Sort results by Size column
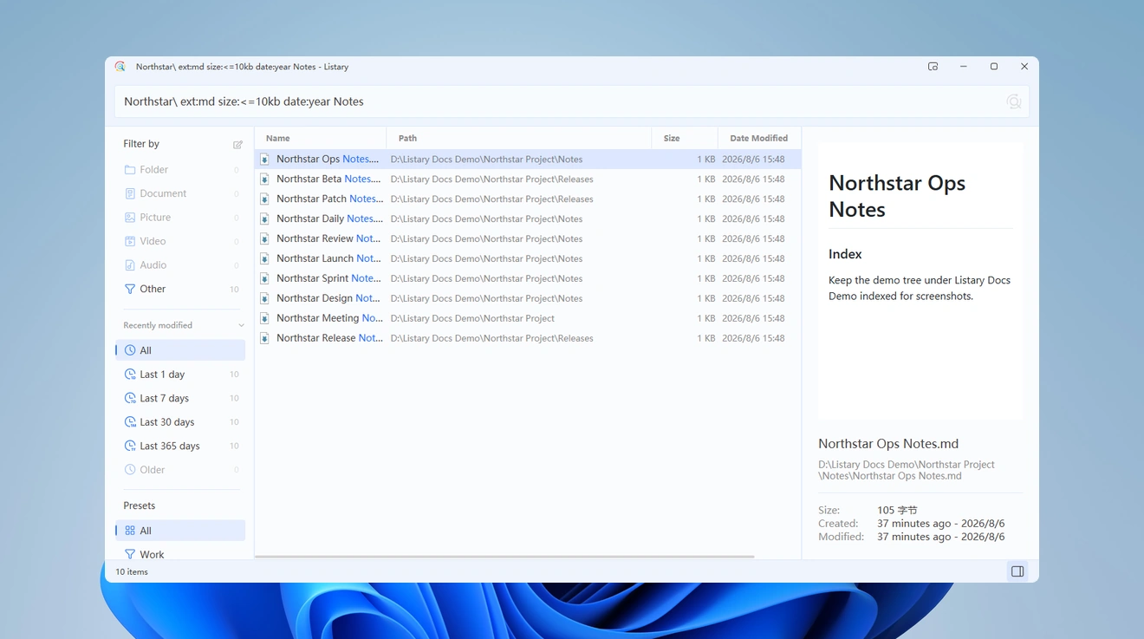1144x639 pixels. click(685, 138)
